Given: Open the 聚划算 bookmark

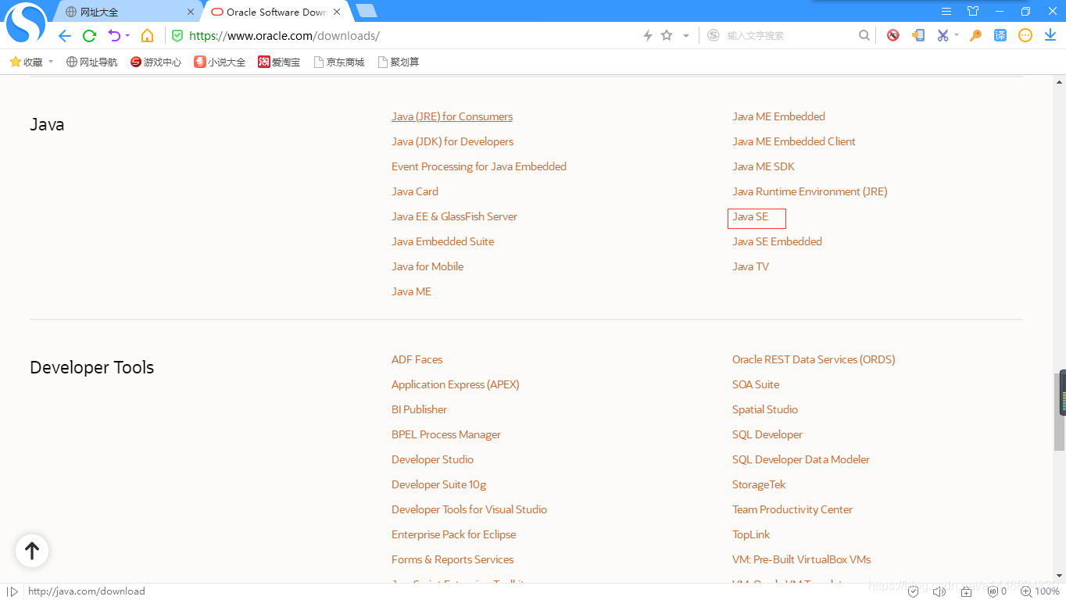Looking at the screenshot, I should click(398, 62).
